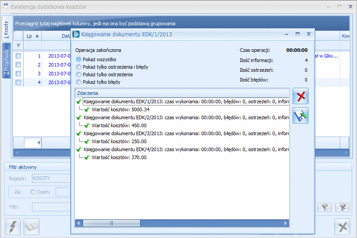This screenshot has width=357, height=238.
Task: Select the Pokaż tylko błędy option
Action: 79,82
